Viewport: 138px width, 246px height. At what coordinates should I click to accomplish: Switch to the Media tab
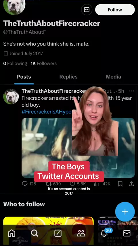coord(113,77)
